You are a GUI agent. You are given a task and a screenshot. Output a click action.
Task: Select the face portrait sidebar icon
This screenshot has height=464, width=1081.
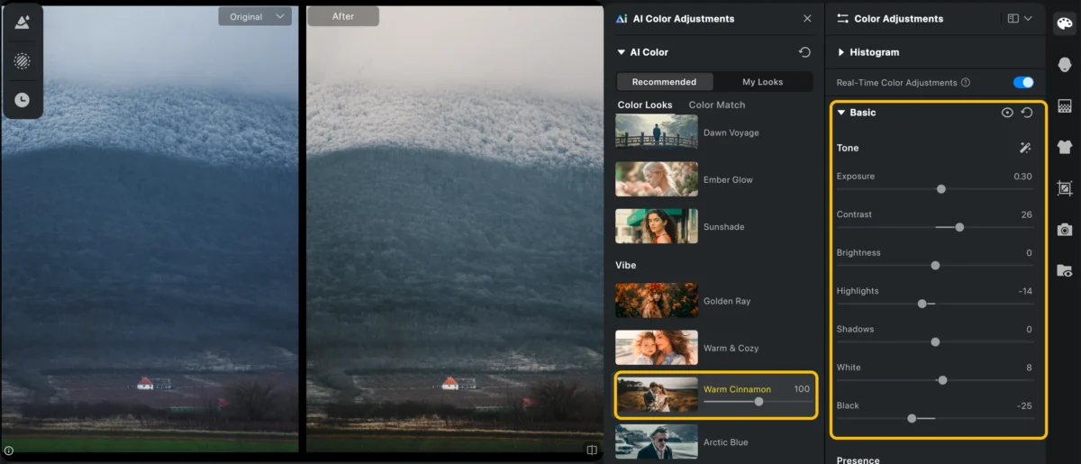[x=1065, y=65]
